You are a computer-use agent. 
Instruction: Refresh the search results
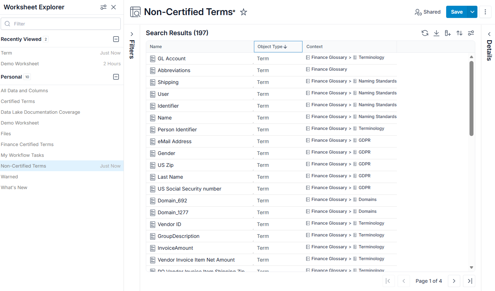[x=425, y=33]
